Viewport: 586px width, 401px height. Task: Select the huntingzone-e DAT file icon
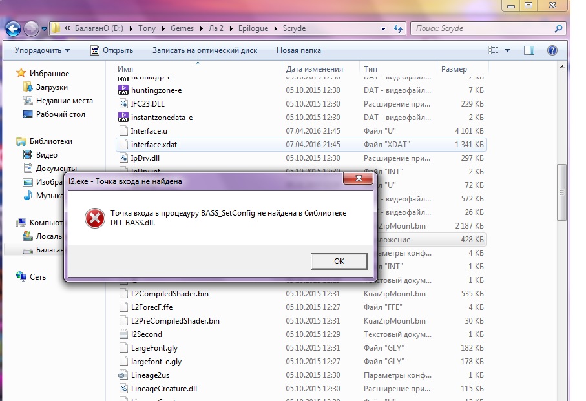(123, 90)
